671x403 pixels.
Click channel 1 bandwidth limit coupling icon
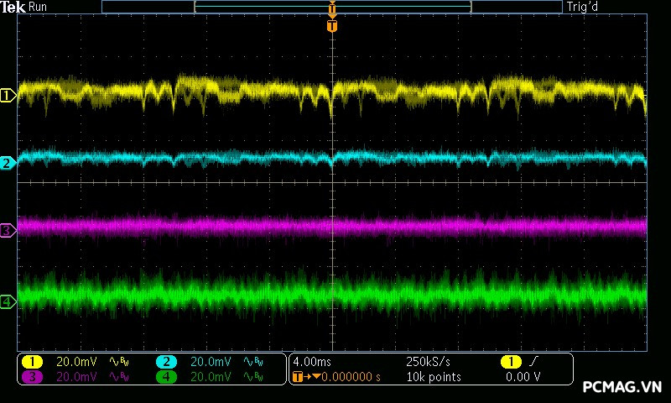118,361
